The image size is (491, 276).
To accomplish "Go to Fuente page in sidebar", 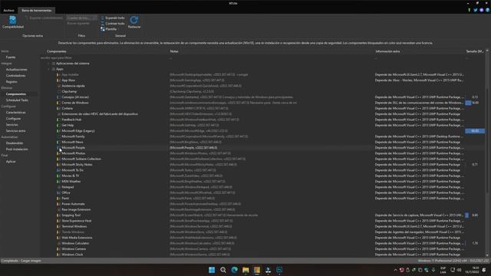I will coord(11,58).
